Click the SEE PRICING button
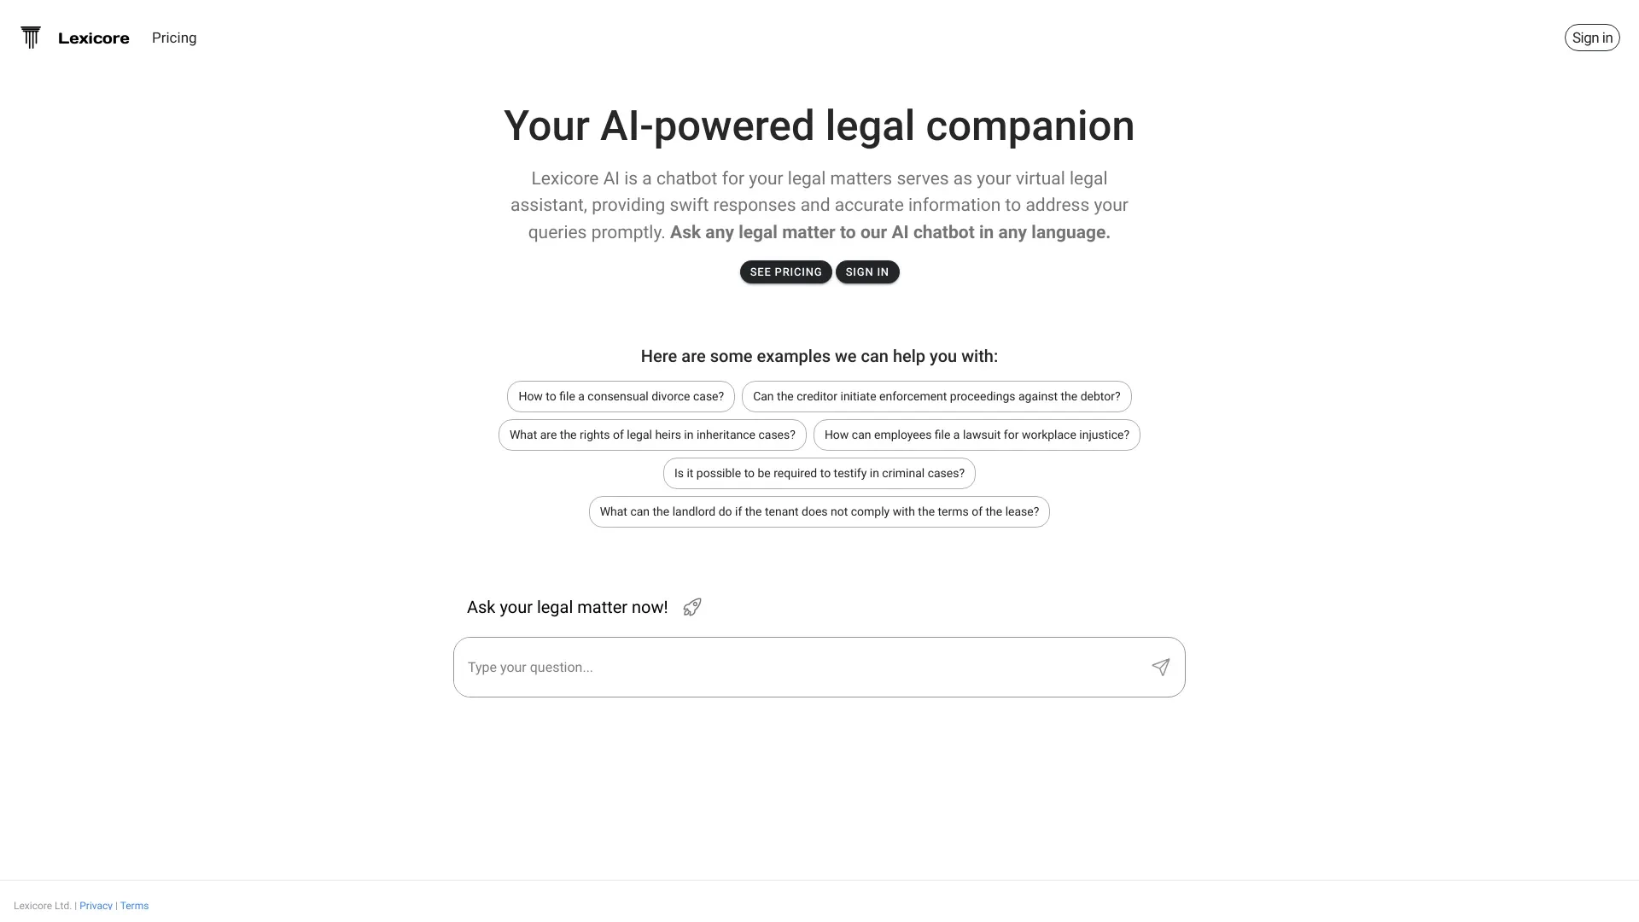This screenshot has width=1639, height=922. tap(785, 271)
